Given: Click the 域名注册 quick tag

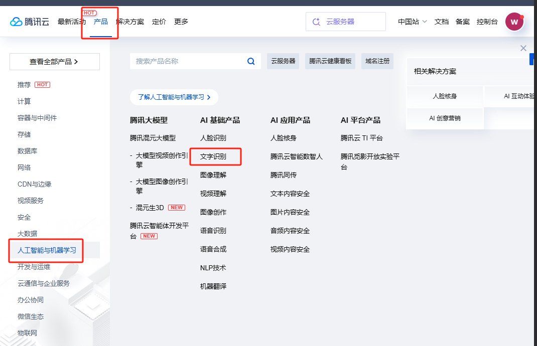Looking at the screenshot, I should [x=377, y=61].
